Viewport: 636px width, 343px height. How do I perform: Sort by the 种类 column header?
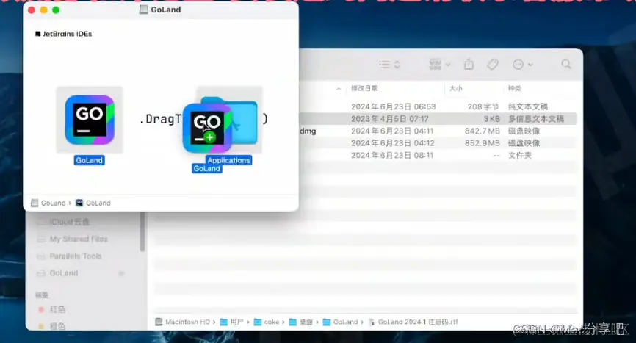click(x=515, y=88)
